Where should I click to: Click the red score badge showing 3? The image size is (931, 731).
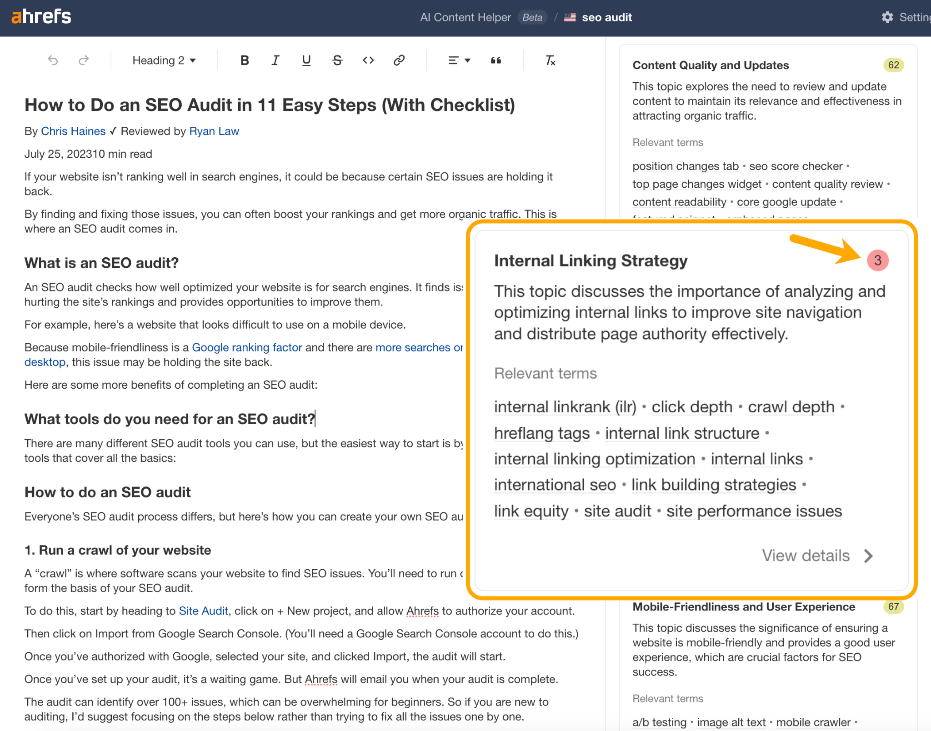pyautogui.click(x=877, y=260)
